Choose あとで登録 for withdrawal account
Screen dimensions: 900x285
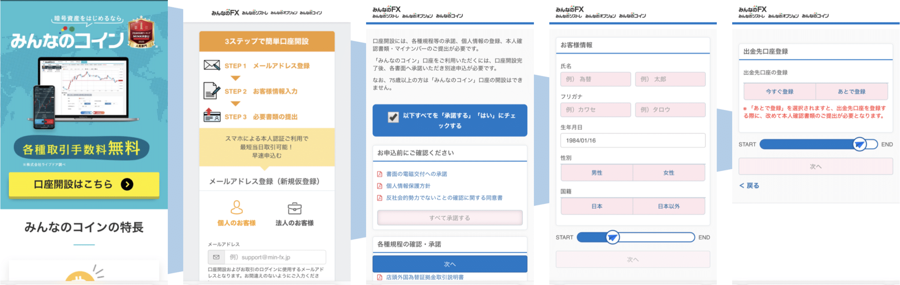pos(852,92)
